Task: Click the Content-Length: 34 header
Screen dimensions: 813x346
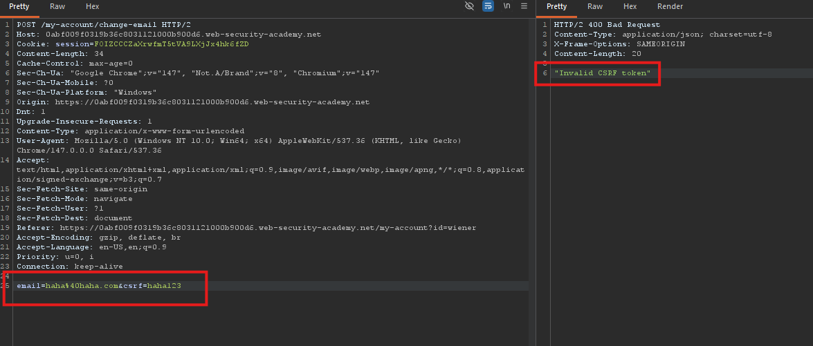Action: (x=60, y=54)
